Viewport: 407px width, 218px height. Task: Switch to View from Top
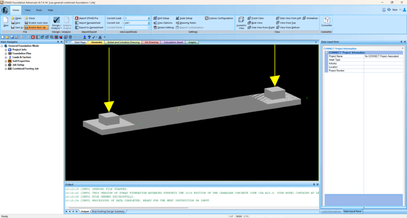tap(286, 23)
